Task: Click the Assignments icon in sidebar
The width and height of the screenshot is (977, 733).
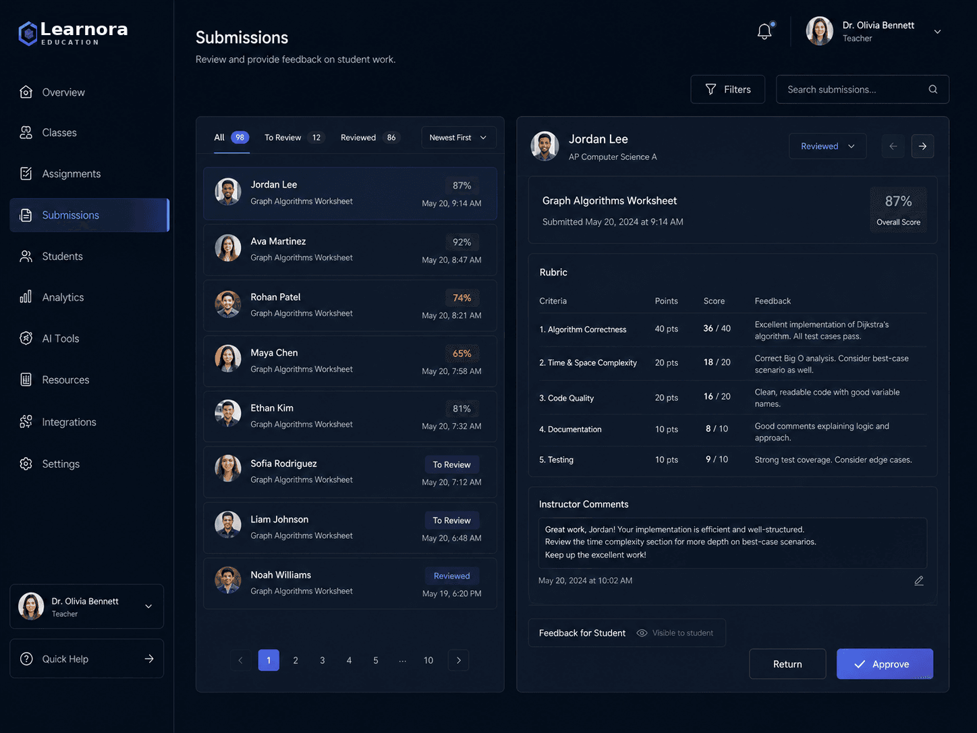Action: [26, 173]
